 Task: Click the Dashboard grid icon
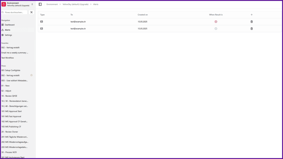pos(2,25)
